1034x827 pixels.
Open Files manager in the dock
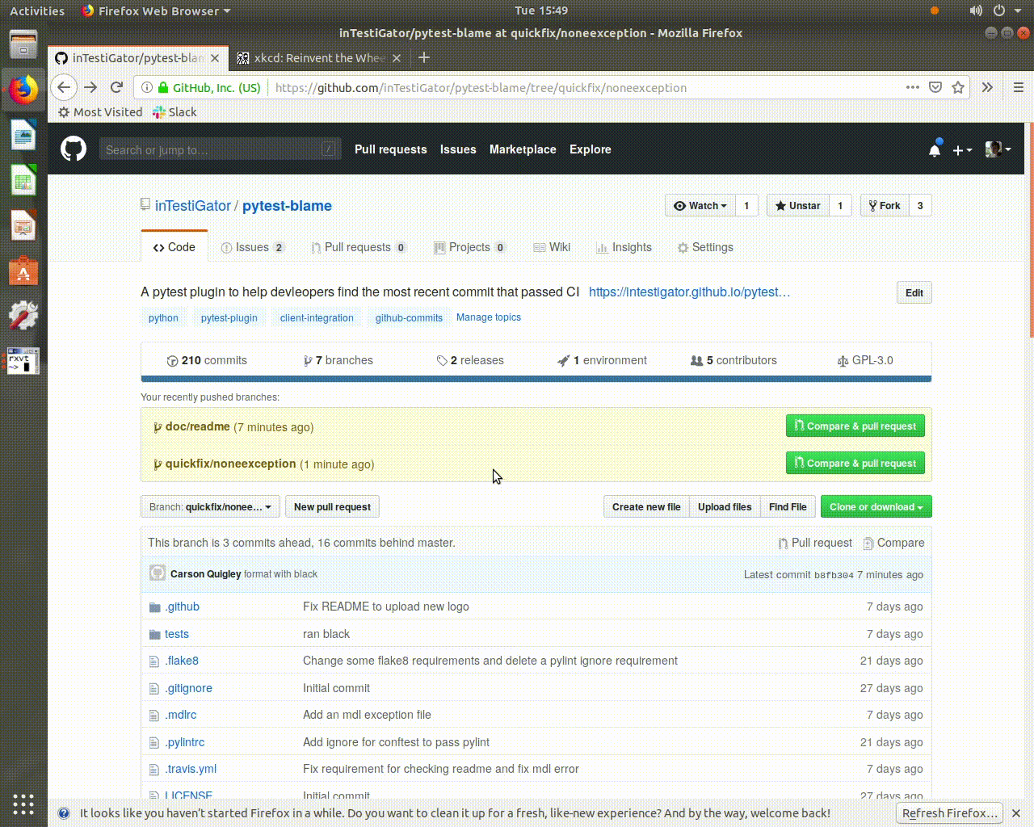click(23, 44)
